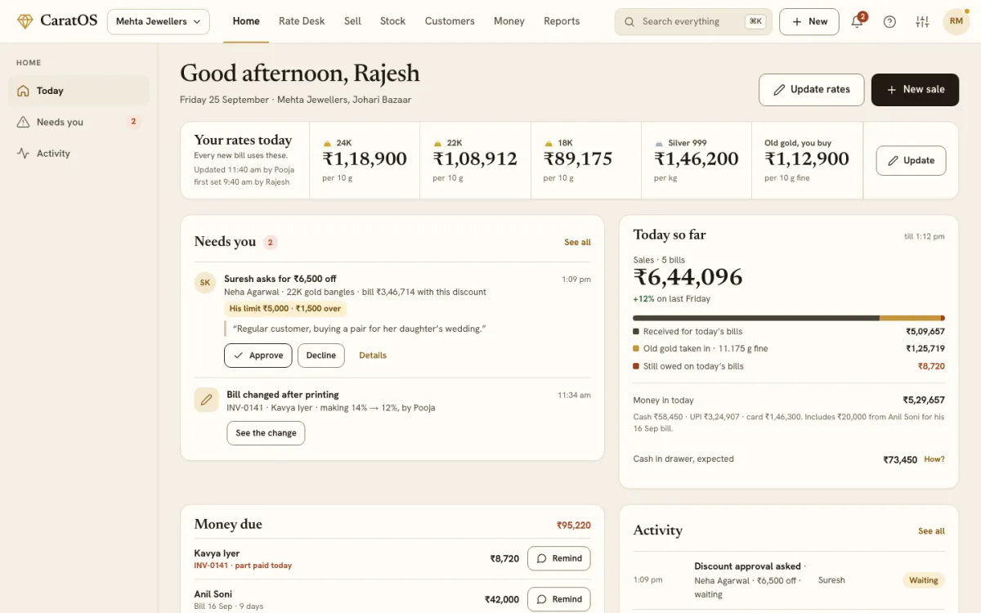Switch to the Sell tab

(352, 21)
